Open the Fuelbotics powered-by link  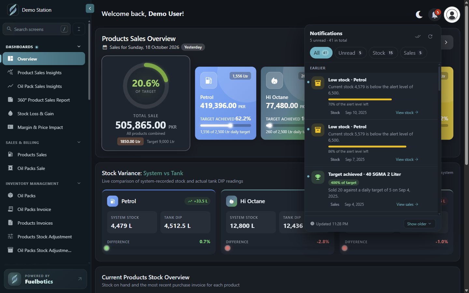(46, 279)
